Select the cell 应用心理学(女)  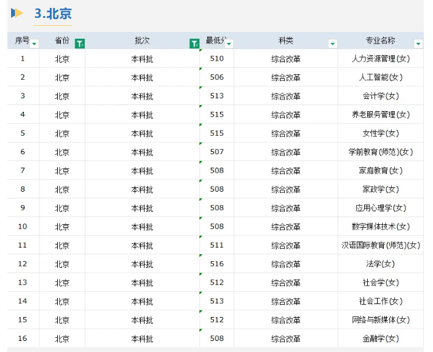coord(381,208)
